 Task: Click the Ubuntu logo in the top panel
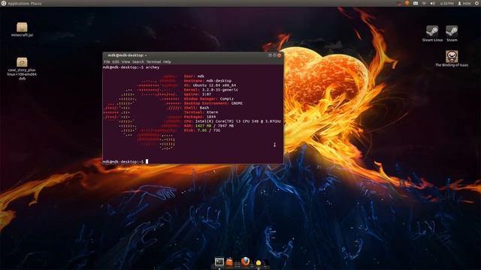coord(3,3)
